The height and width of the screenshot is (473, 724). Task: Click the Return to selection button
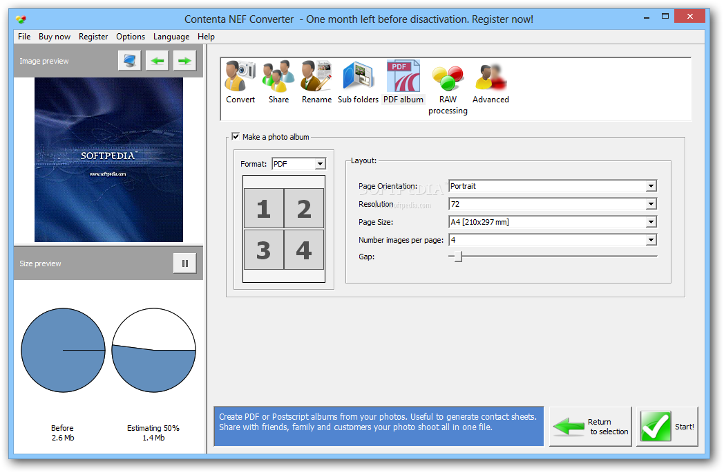pyautogui.click(x=591, y=426)
